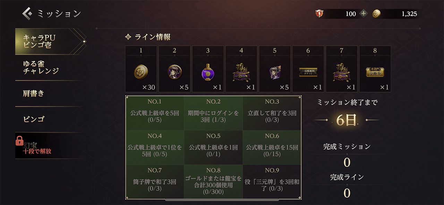Open the 肩書き tab
This screenshot has height=205, width=444.
click(49, 93)
